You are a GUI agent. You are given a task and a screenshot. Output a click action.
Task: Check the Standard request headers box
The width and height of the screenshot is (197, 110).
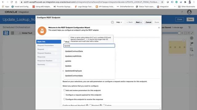pos(90,105)
